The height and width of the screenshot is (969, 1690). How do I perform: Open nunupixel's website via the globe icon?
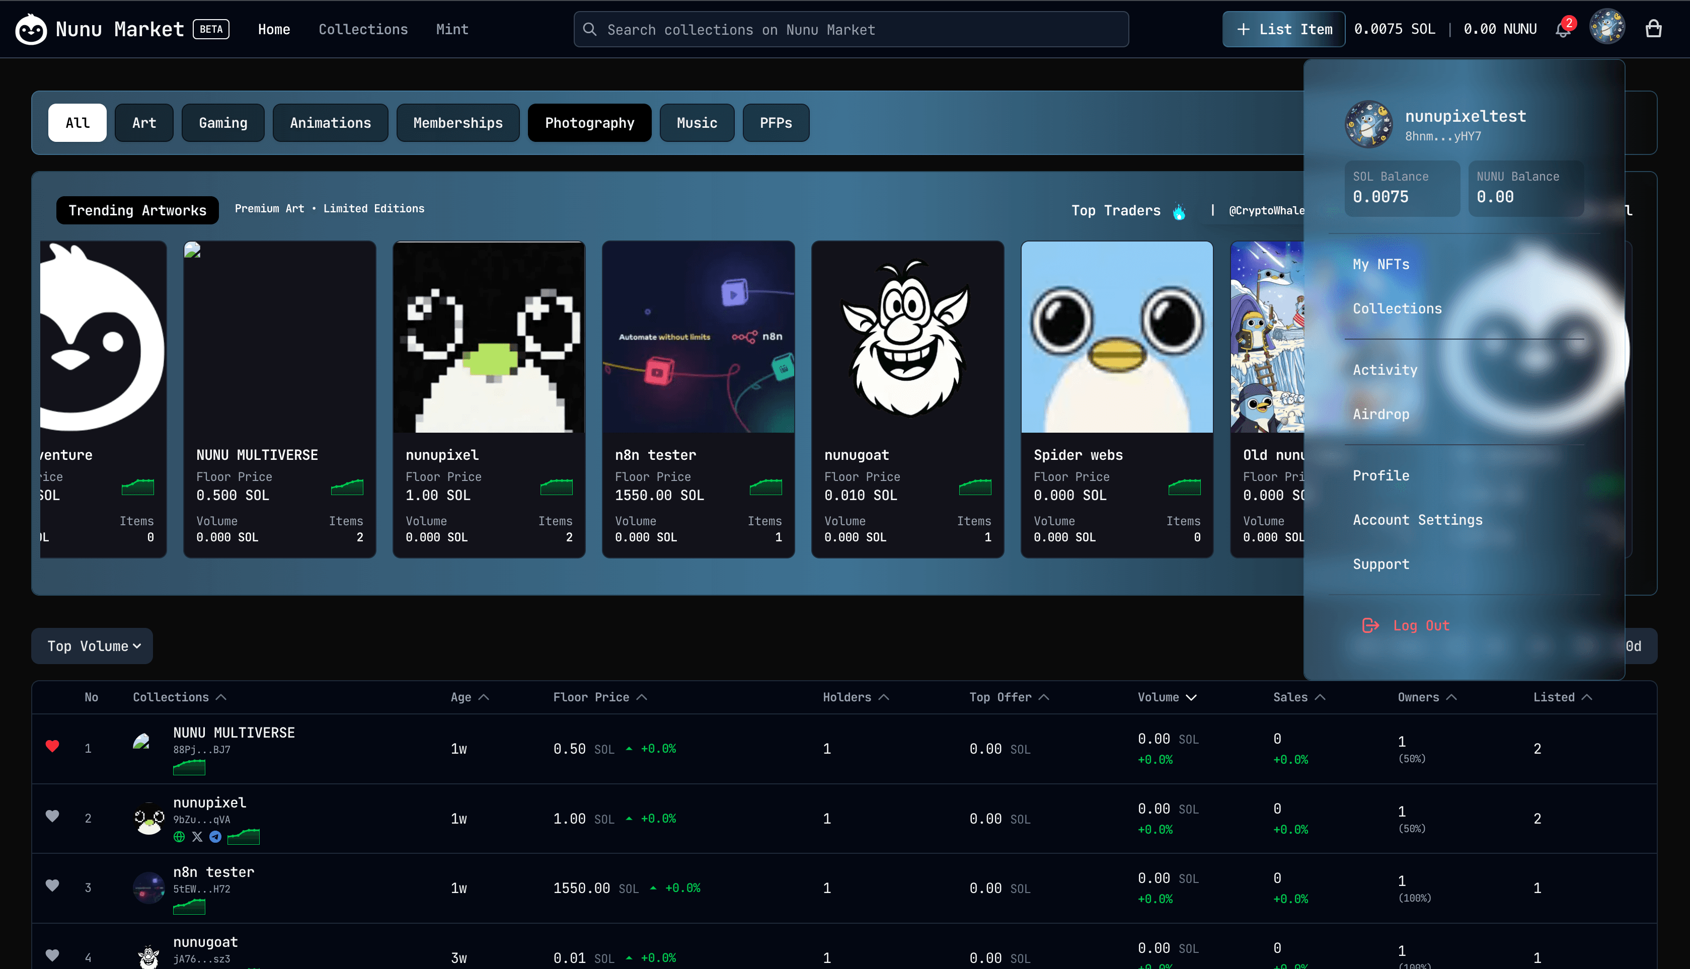coord(178,837)
